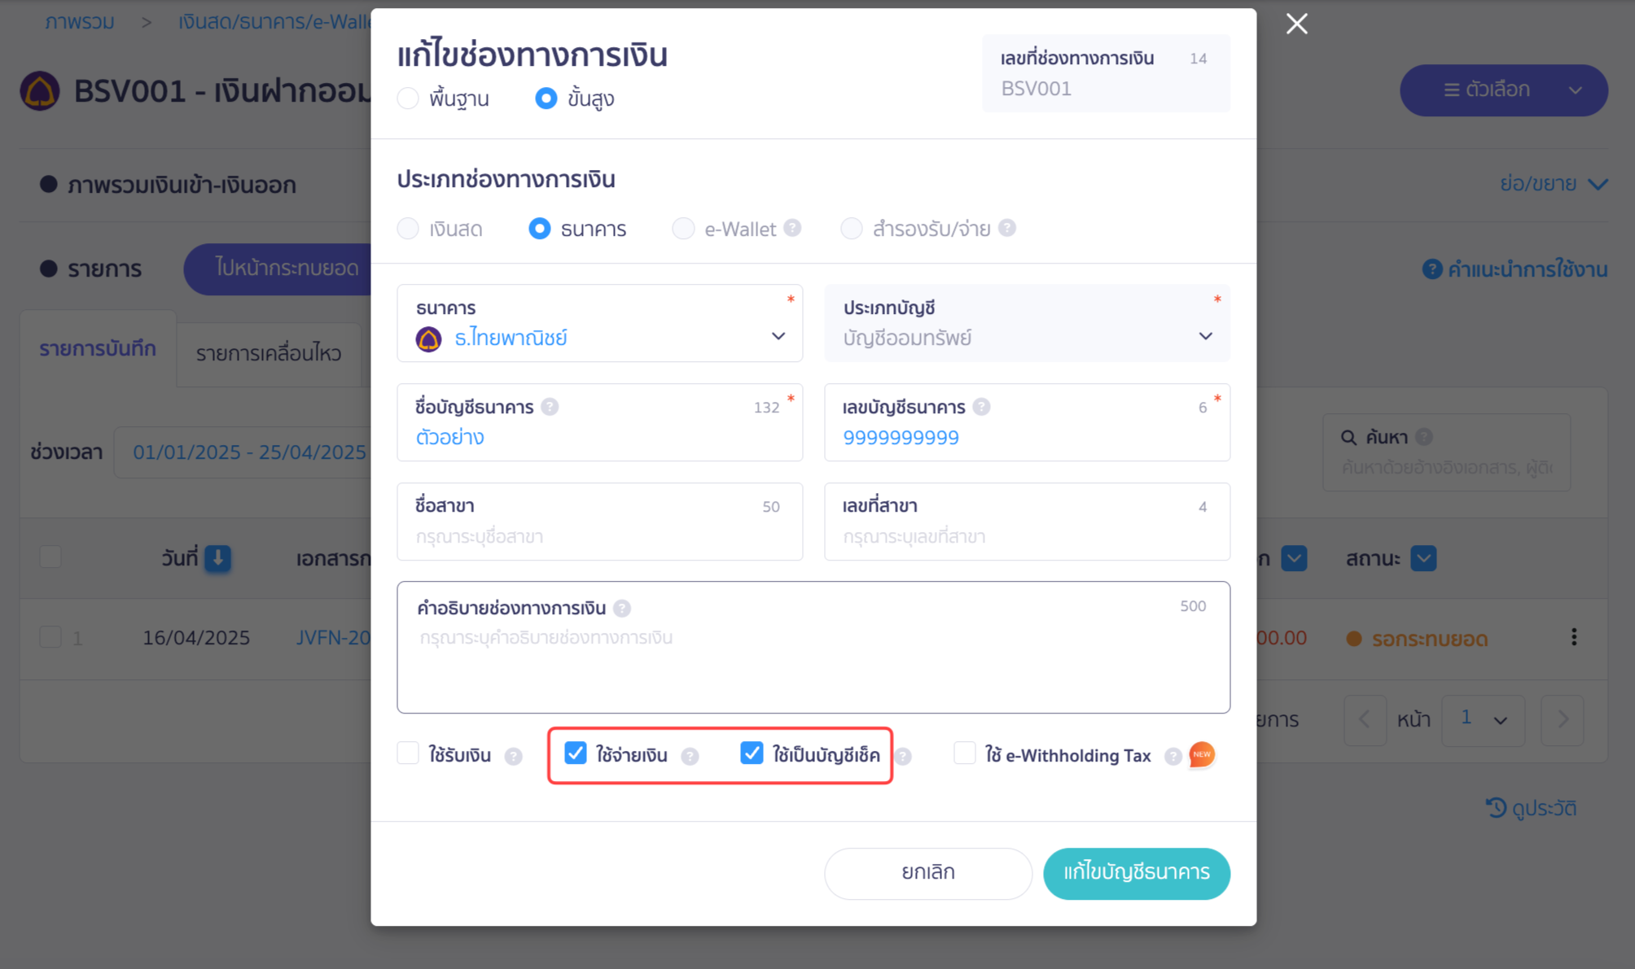
Task: Open the ตัวเลือก options dropdown
Action: tap(1503, 89)
